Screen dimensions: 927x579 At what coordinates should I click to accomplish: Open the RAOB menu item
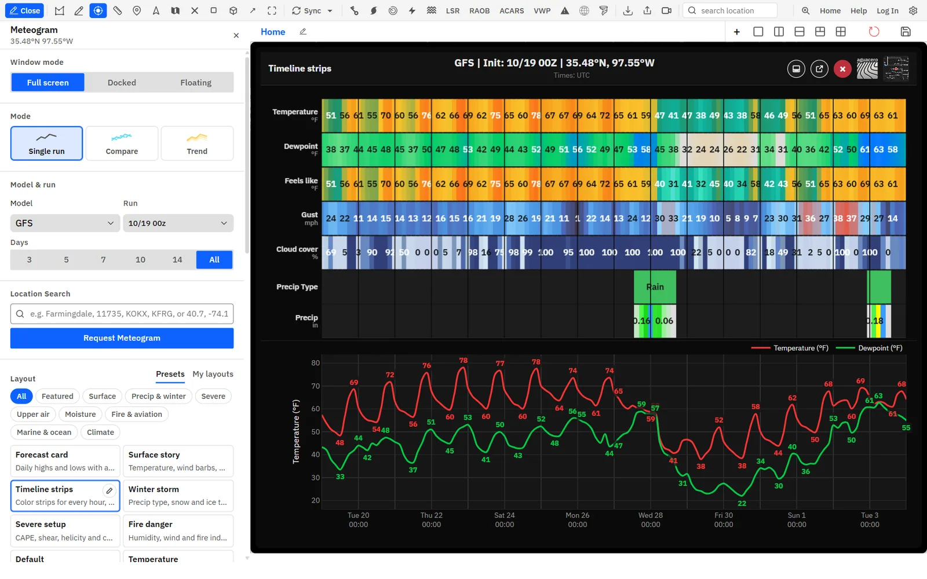click(479, 10)
